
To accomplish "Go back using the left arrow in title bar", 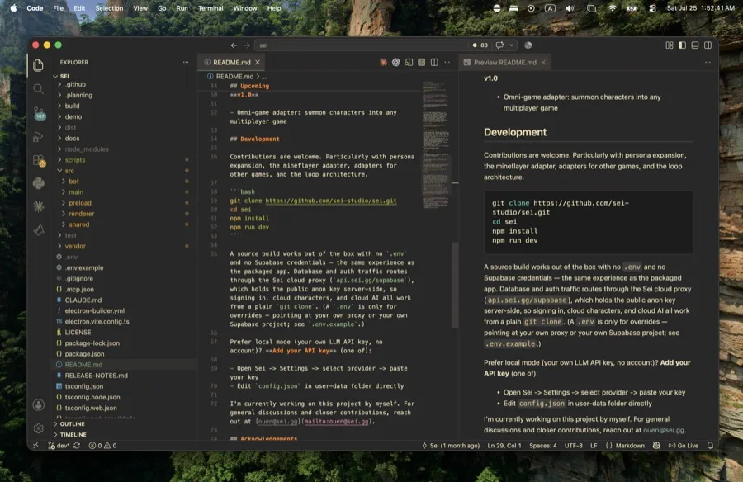I will 234,45.
